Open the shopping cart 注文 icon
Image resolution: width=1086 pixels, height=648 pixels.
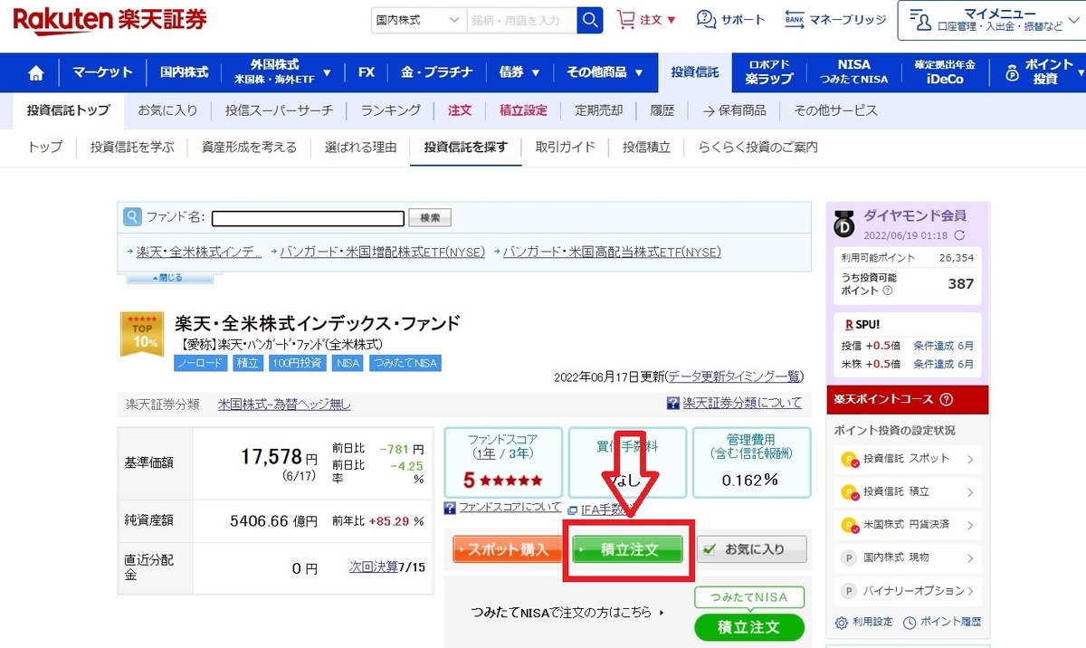click(646, 19)
